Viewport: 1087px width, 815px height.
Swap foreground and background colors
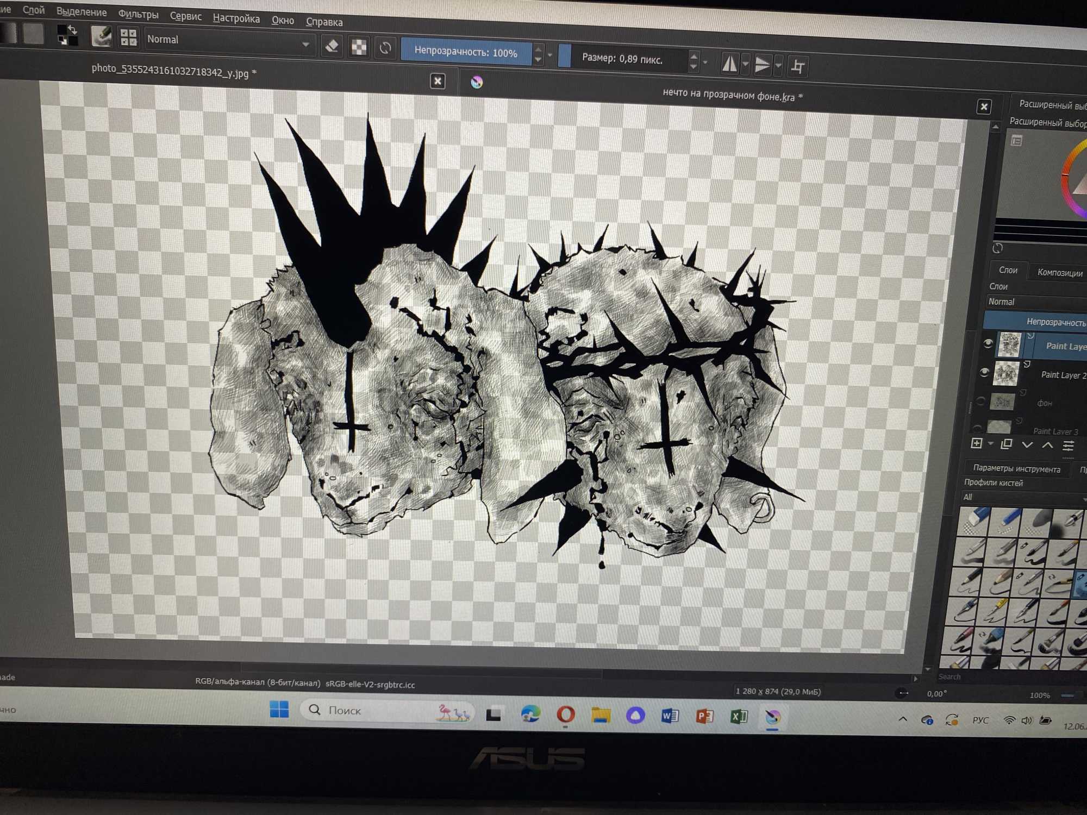[x=72, y=30]
